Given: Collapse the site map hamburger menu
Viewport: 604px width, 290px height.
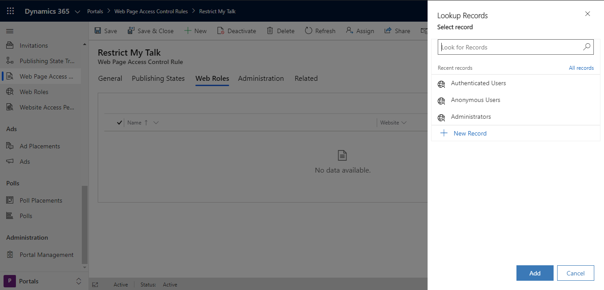Looking at the screenshot, I should 10,31.
